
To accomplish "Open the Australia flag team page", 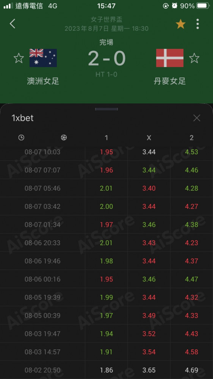I will (43, 58).
